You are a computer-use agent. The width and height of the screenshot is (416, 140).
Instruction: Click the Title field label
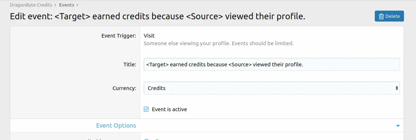pyautogui.click(x=130, y=65)
